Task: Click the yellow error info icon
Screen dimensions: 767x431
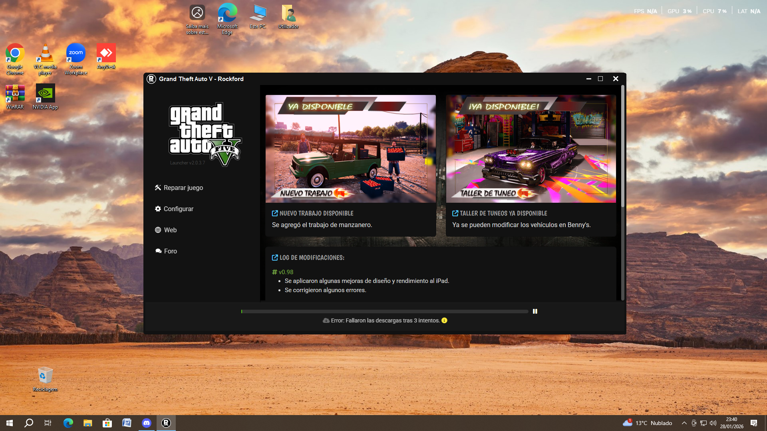Action: point(444,320)
